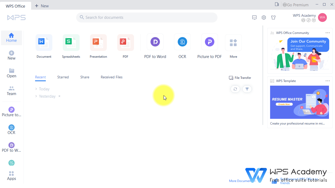Open the Join Our Community banner
Viewport: 335px width, 188px height.
tap(299, 54)
